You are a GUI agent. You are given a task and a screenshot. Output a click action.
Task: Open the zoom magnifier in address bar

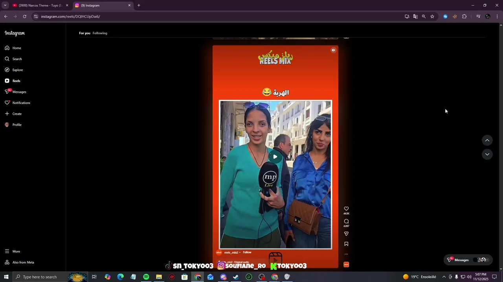click(x=424, y=16)
